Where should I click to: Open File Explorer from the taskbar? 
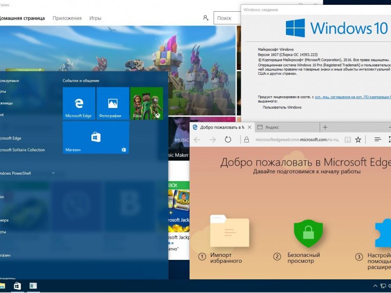(x=2, y=286)
